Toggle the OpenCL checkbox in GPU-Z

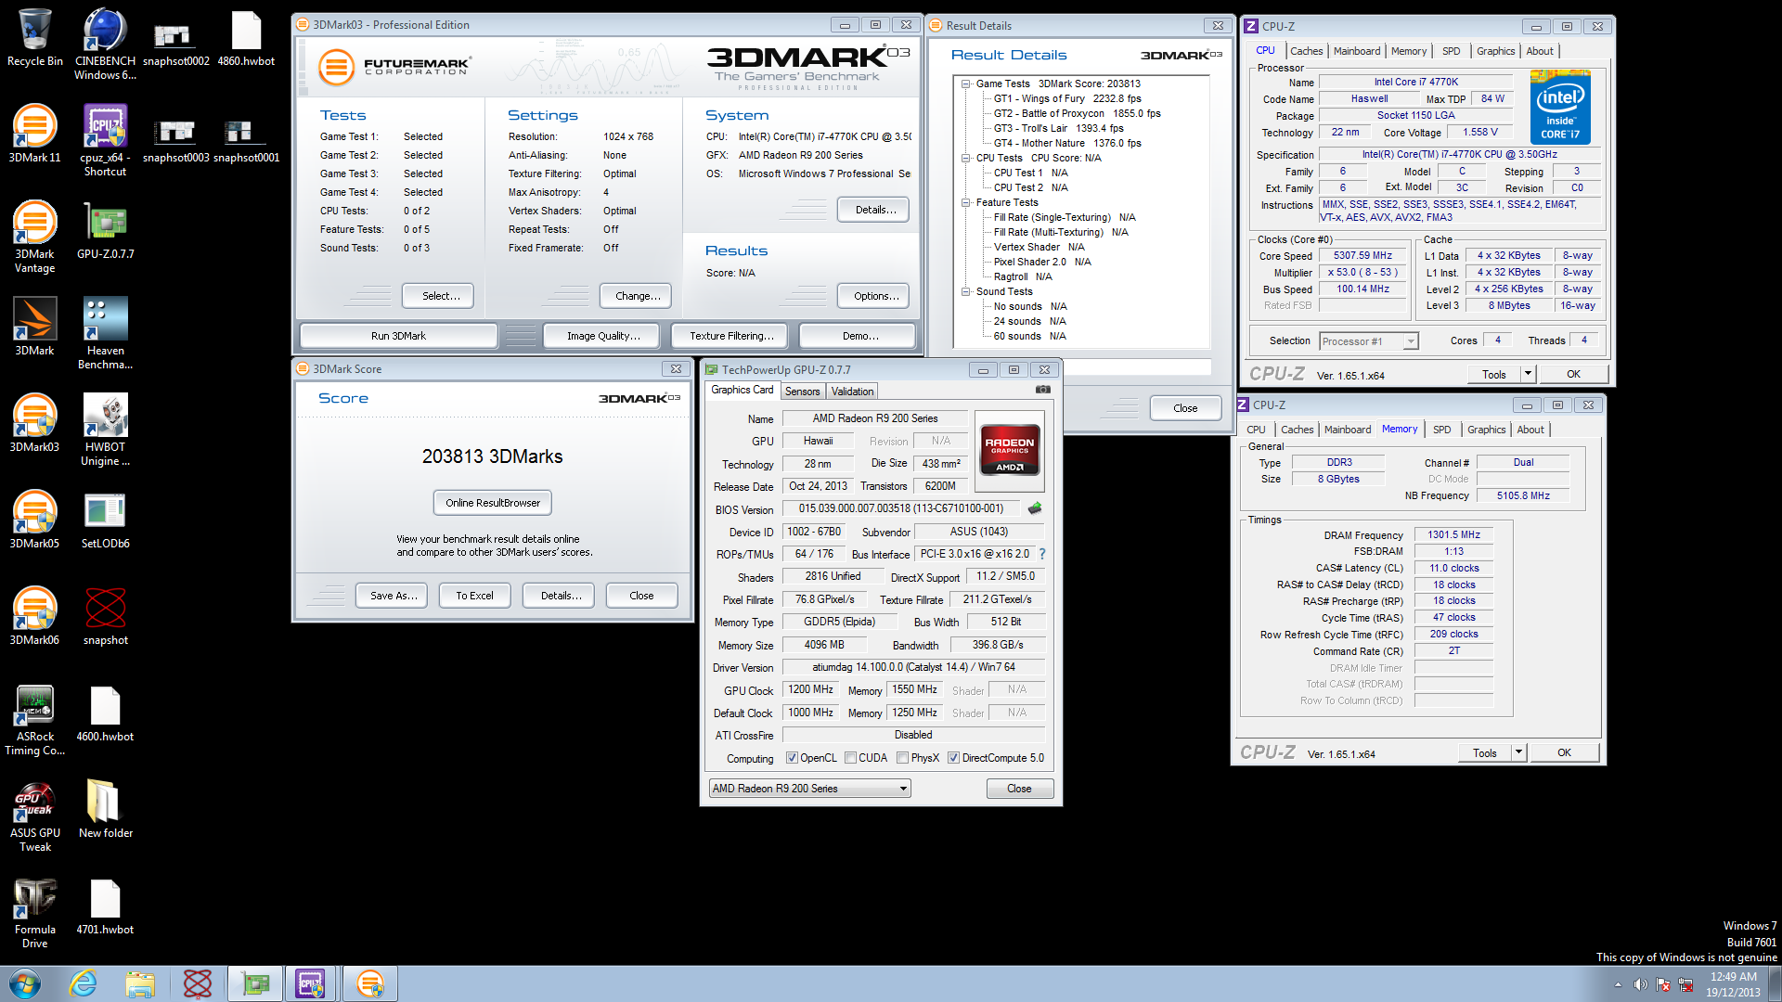pyautogui.click(x=792, y=758)
